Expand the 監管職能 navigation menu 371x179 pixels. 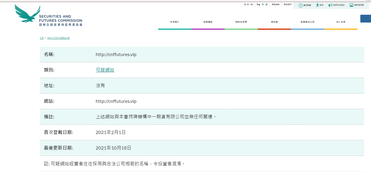tap(208, 22)
